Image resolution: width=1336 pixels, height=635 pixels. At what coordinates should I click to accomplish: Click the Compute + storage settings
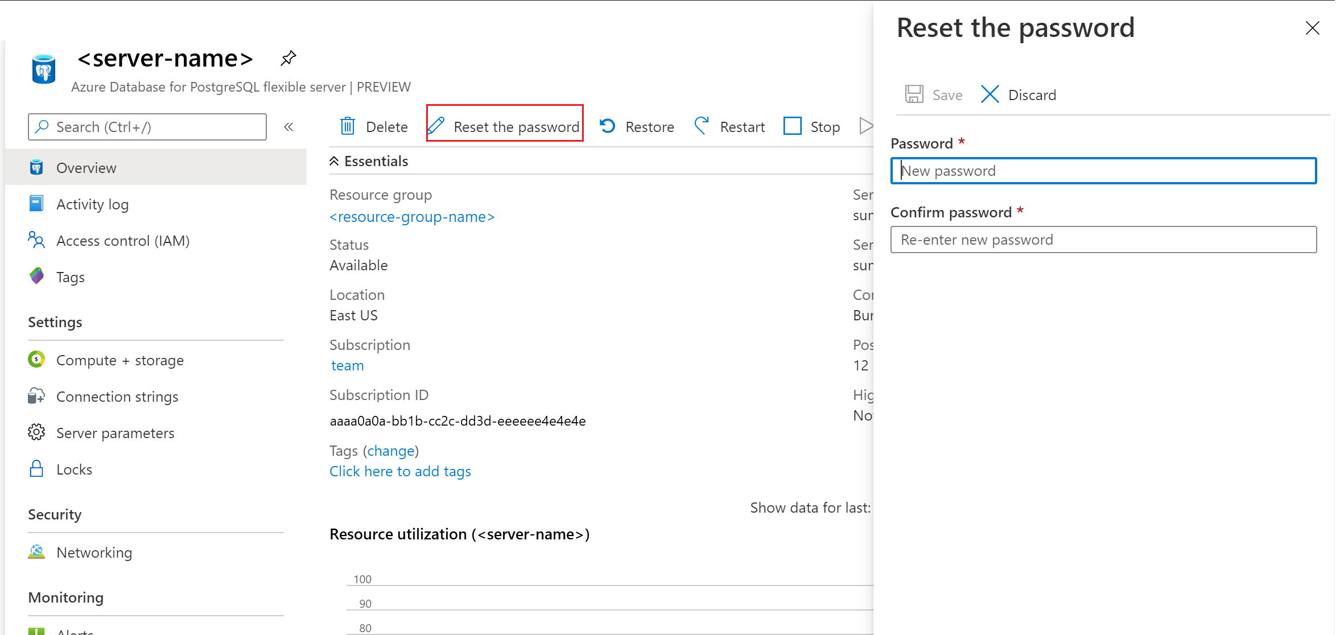[x=121, y=359]
